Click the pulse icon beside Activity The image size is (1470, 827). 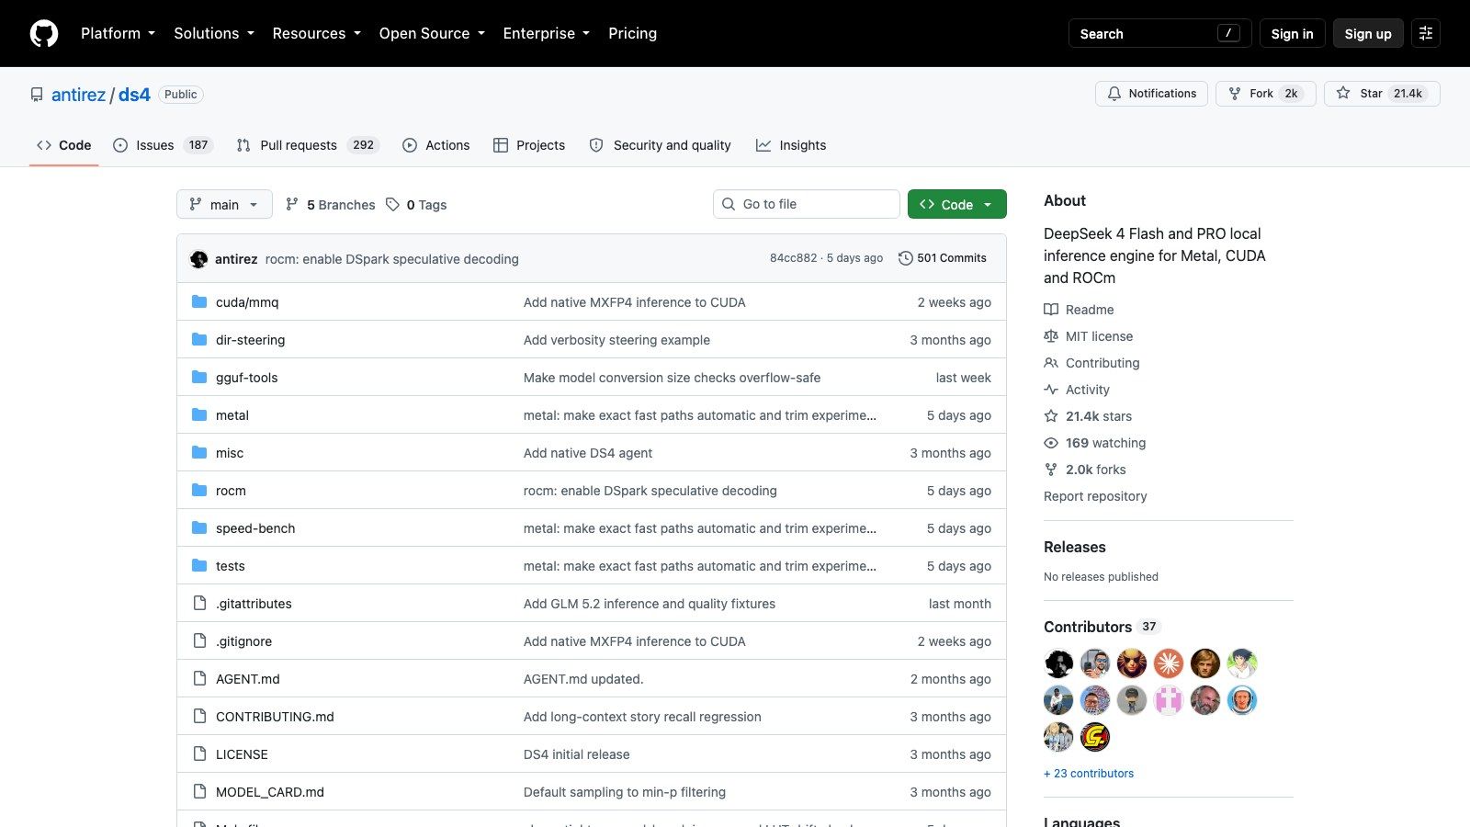click(1051, 390)
